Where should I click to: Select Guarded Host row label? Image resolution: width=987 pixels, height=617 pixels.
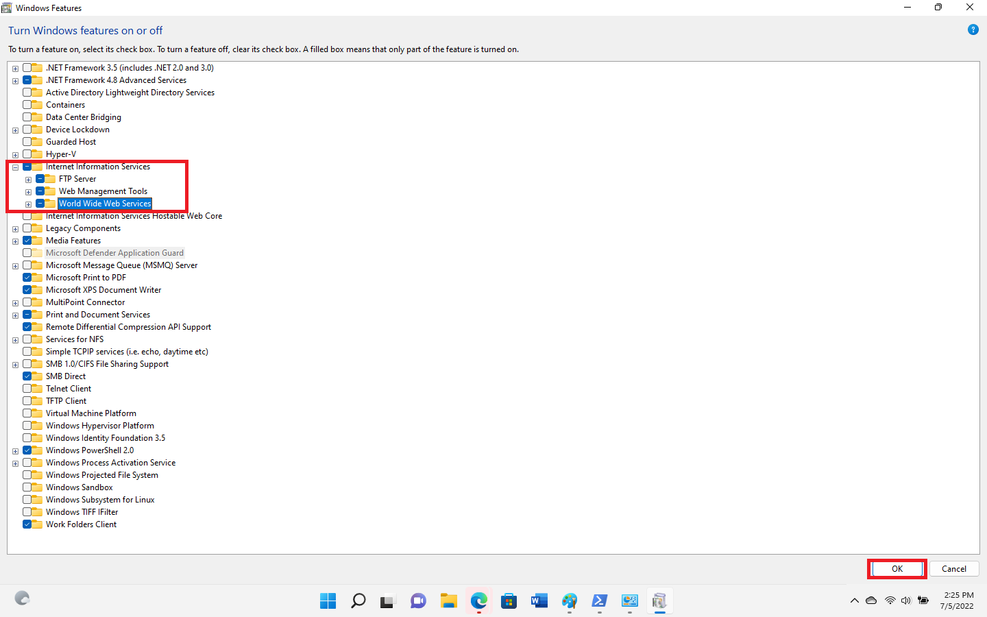pos(71,142)
